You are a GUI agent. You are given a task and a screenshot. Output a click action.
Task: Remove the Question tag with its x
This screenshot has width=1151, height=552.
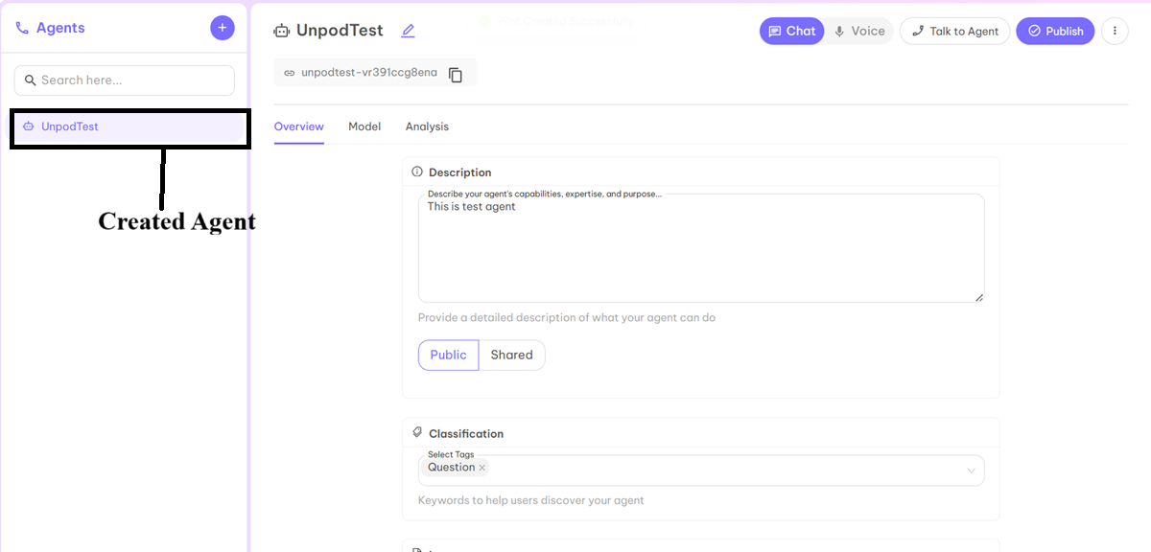(x=482, y=468)
